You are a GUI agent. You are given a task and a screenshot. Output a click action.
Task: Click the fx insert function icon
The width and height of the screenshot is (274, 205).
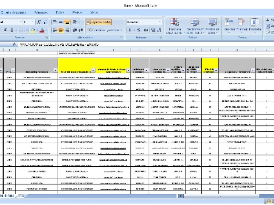coord(14,45)
